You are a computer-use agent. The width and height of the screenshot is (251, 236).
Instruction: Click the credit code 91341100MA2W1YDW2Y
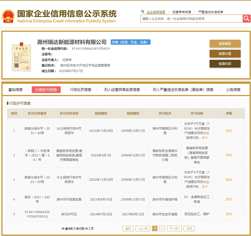(91, 49)
